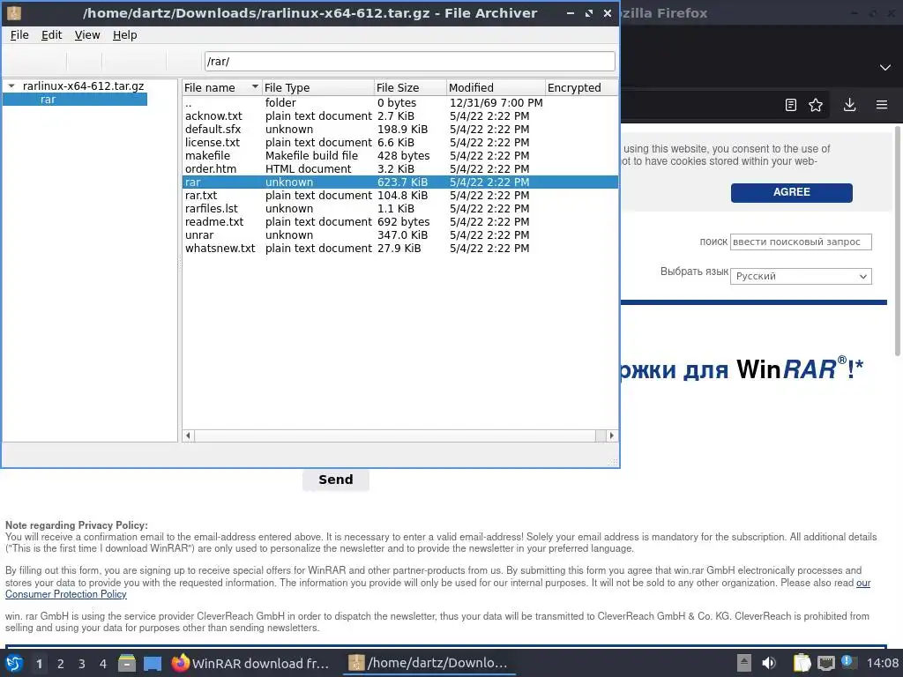The height and width of the screenshot is (677, 903).
Task: Select rarlinux-x64-612.tar.gz in sidebar tree
Action: 83,86
